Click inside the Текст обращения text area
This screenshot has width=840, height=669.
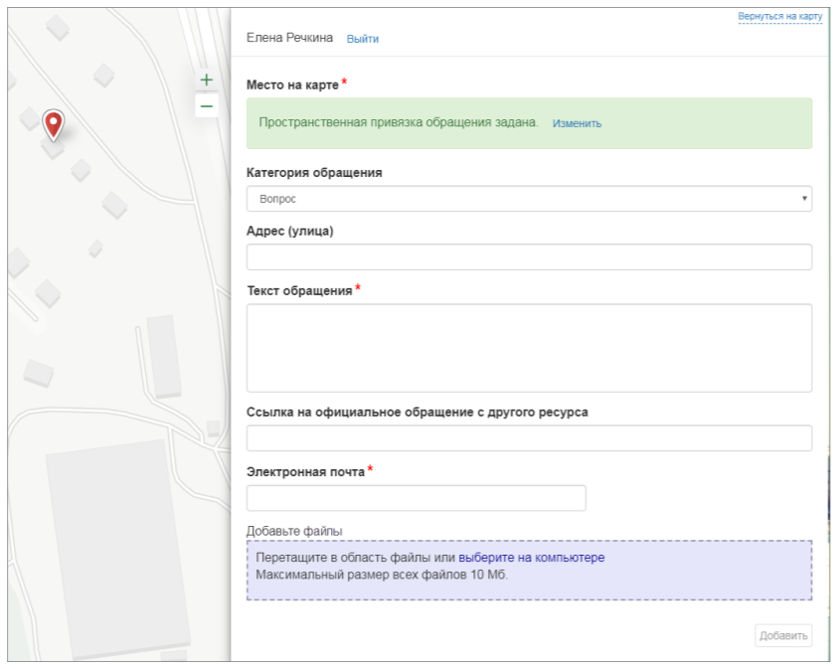pyautogui.click(x=529, y=348)
